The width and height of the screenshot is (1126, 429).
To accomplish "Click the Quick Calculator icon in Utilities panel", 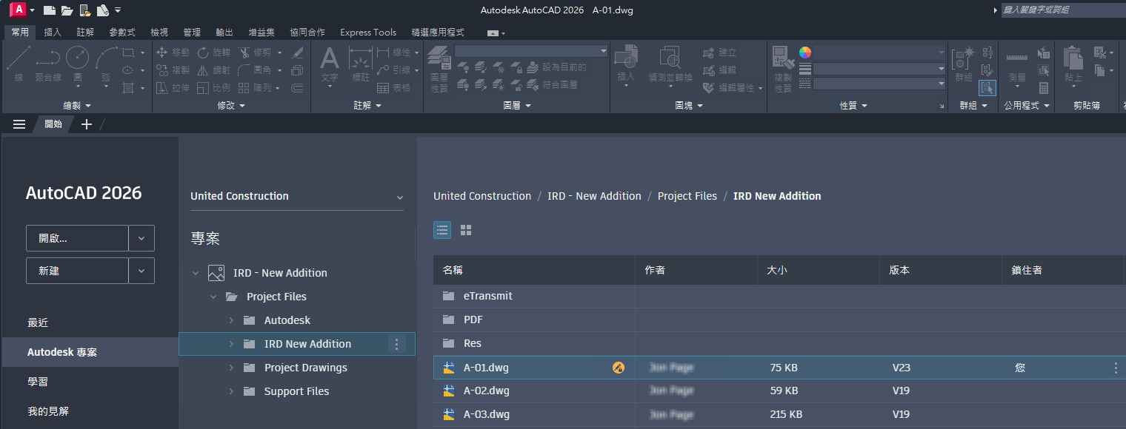I will pyautogui.click(x=1044, y=88).
